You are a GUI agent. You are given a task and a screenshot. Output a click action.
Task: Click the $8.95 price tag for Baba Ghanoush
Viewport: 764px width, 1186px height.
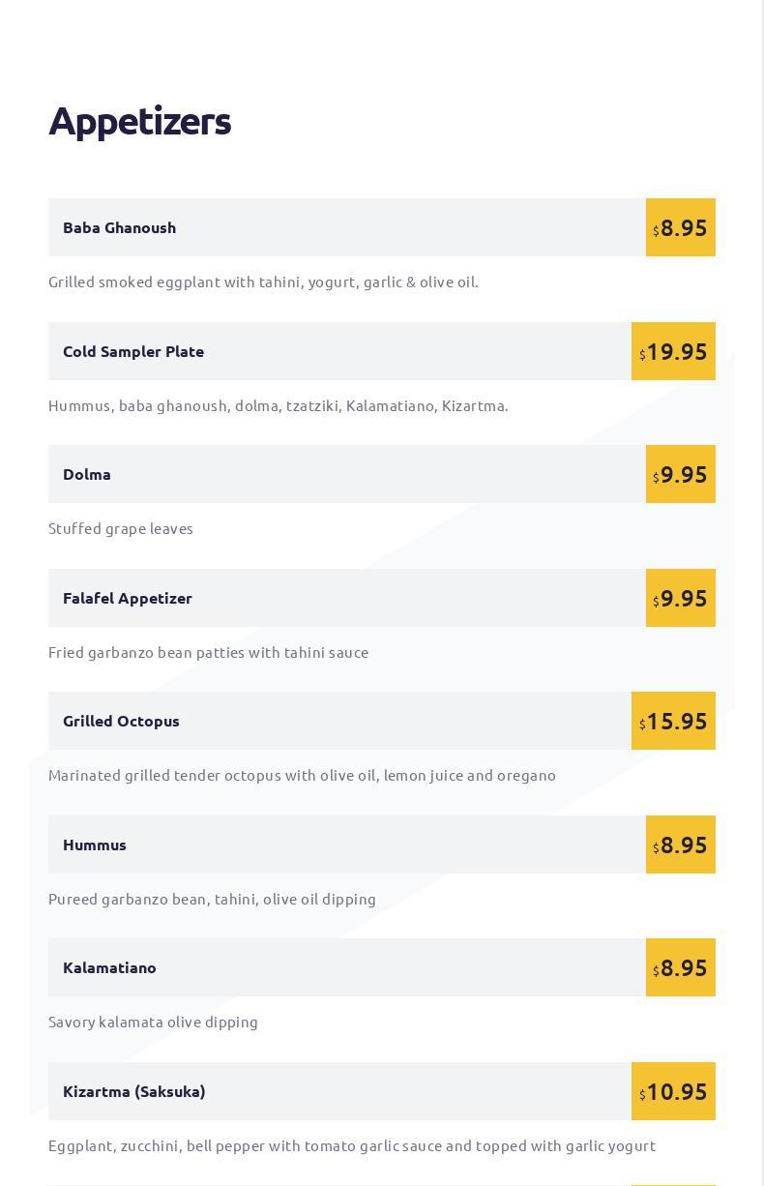(x=681, y=227)
